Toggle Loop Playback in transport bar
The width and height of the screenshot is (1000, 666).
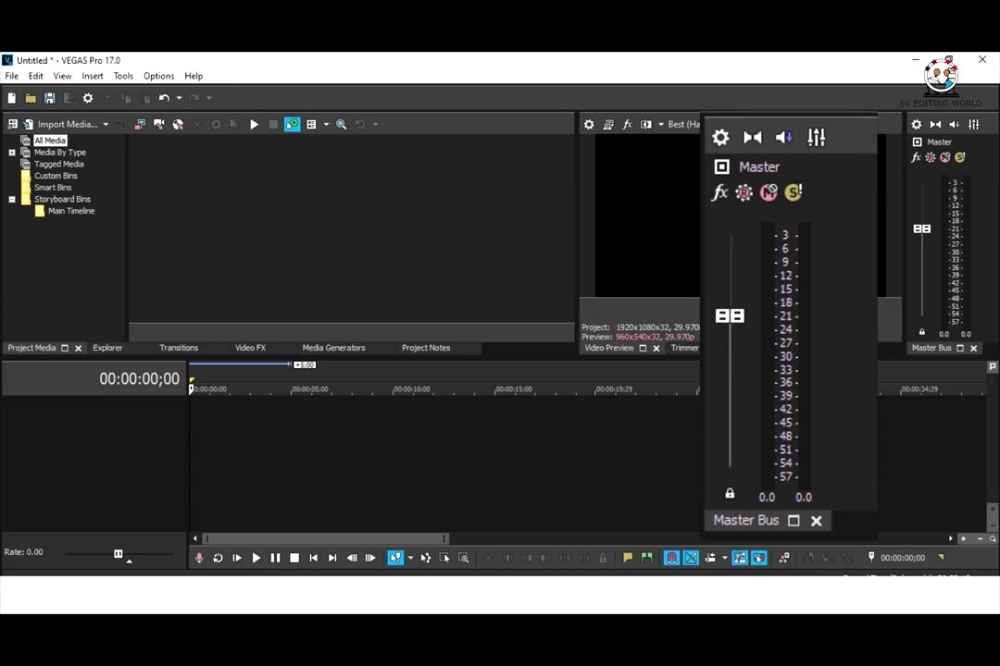(x=219, y=558)
